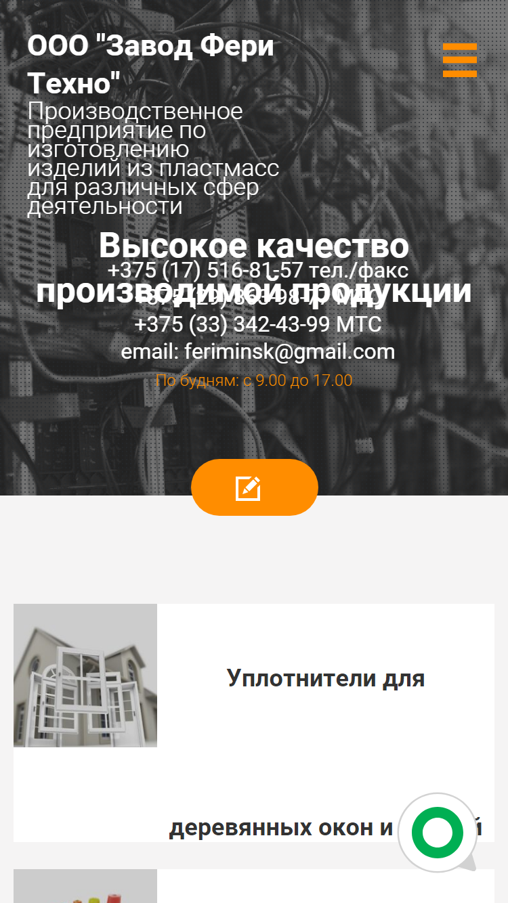Click the деревянных окон и heading line
Viewport: 508px width, 903px height.
pyautogui.click(x=281, y=828)
